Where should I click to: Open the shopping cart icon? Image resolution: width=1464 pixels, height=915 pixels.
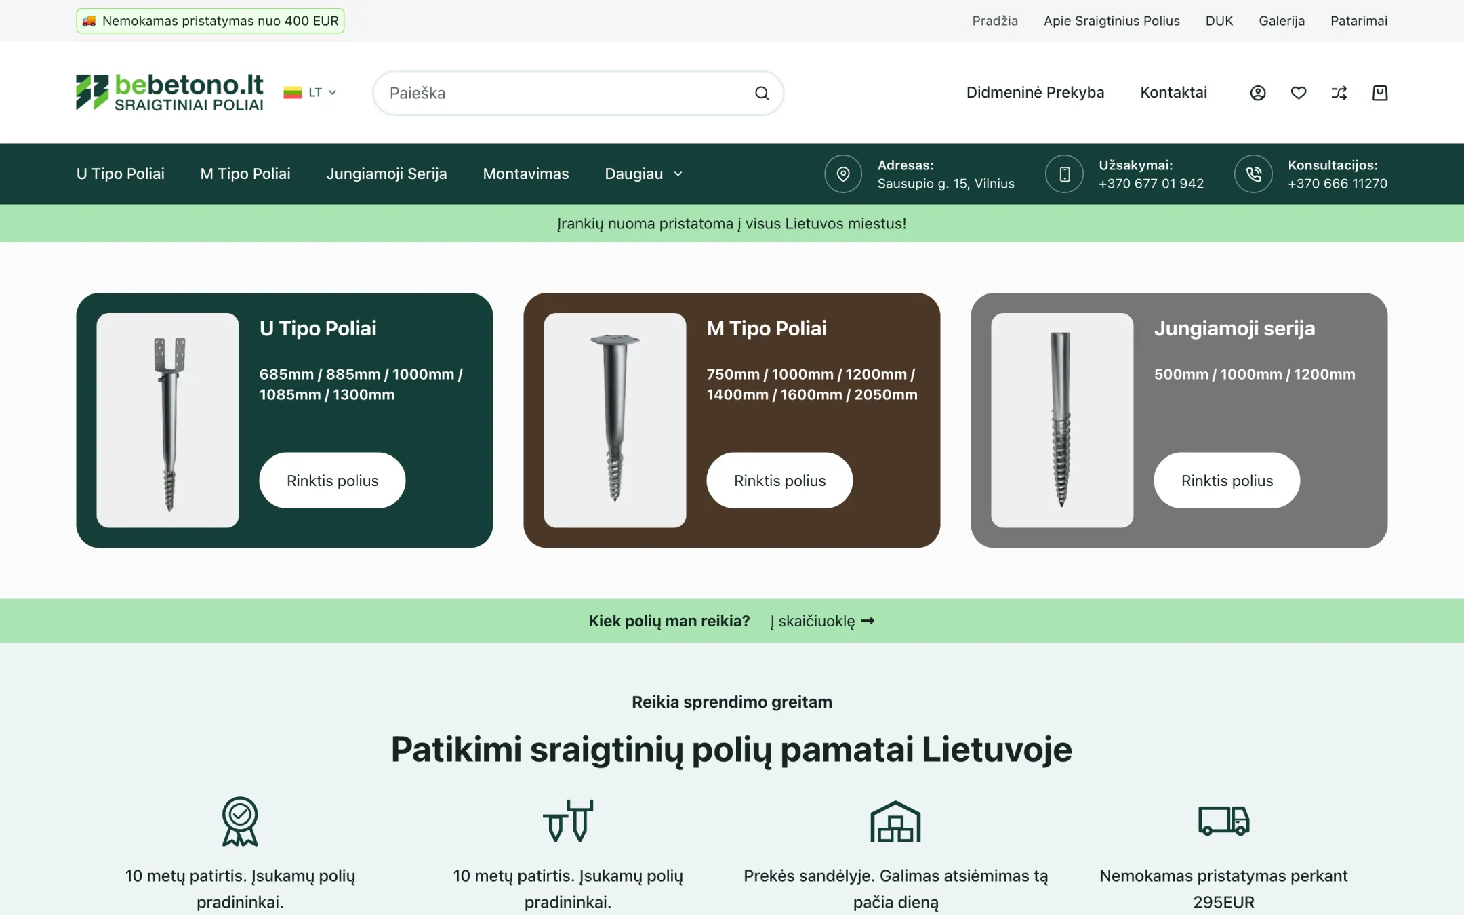(x=1380, y=93)
